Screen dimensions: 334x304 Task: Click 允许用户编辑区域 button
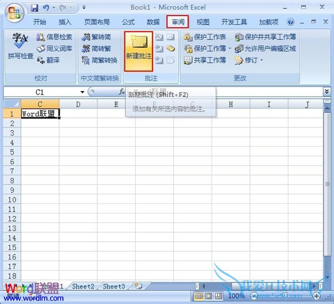pos(265,49)
